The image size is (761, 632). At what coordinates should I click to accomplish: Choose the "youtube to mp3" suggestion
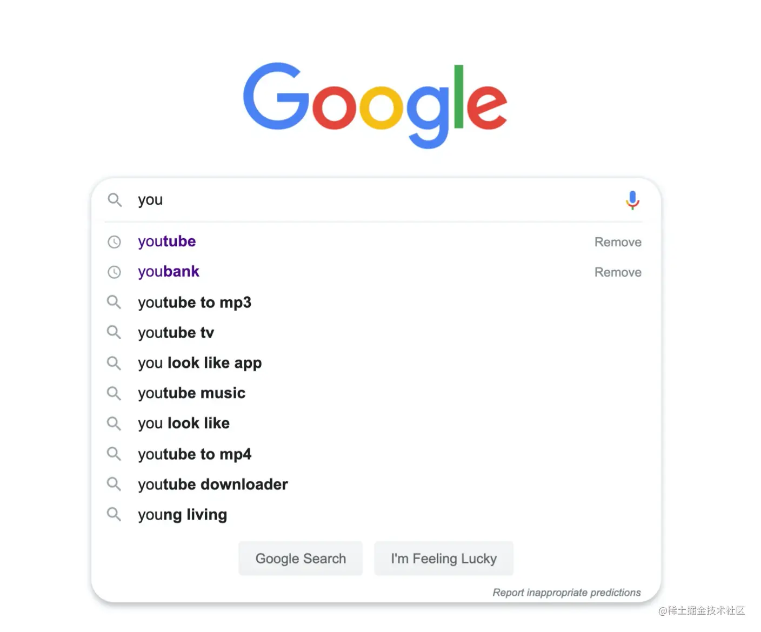(x=195, y=302)
